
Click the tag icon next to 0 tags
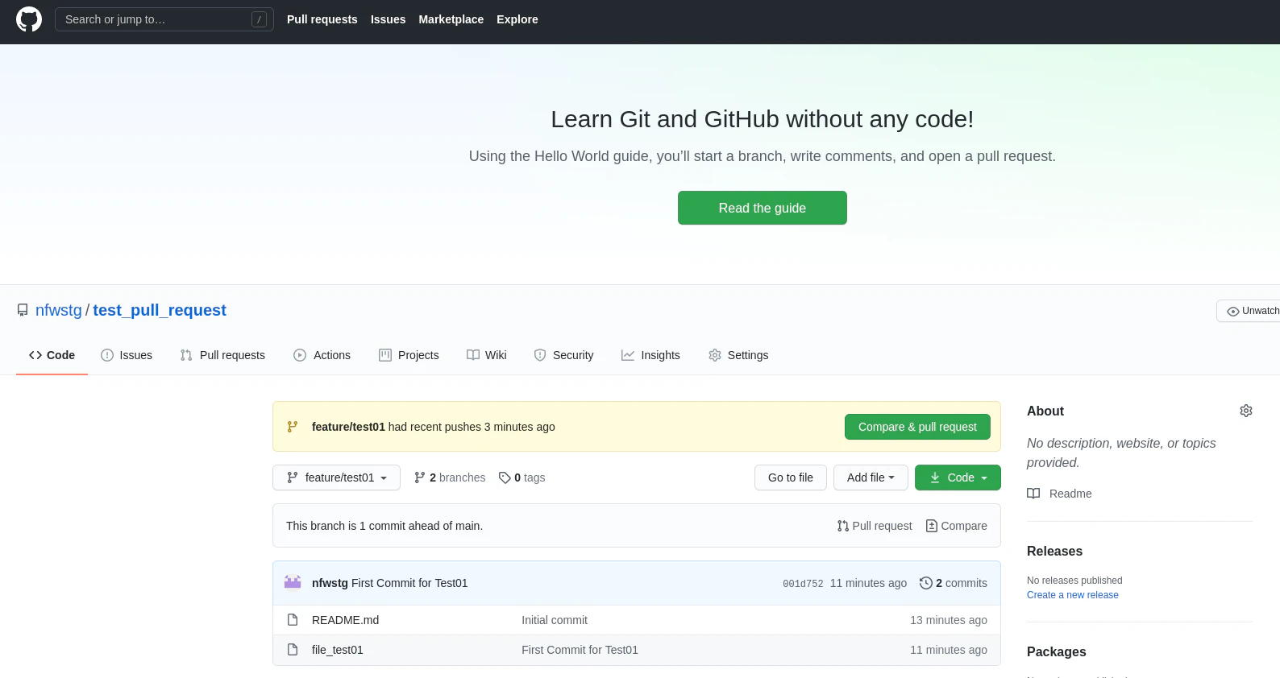tap(505, 477)
